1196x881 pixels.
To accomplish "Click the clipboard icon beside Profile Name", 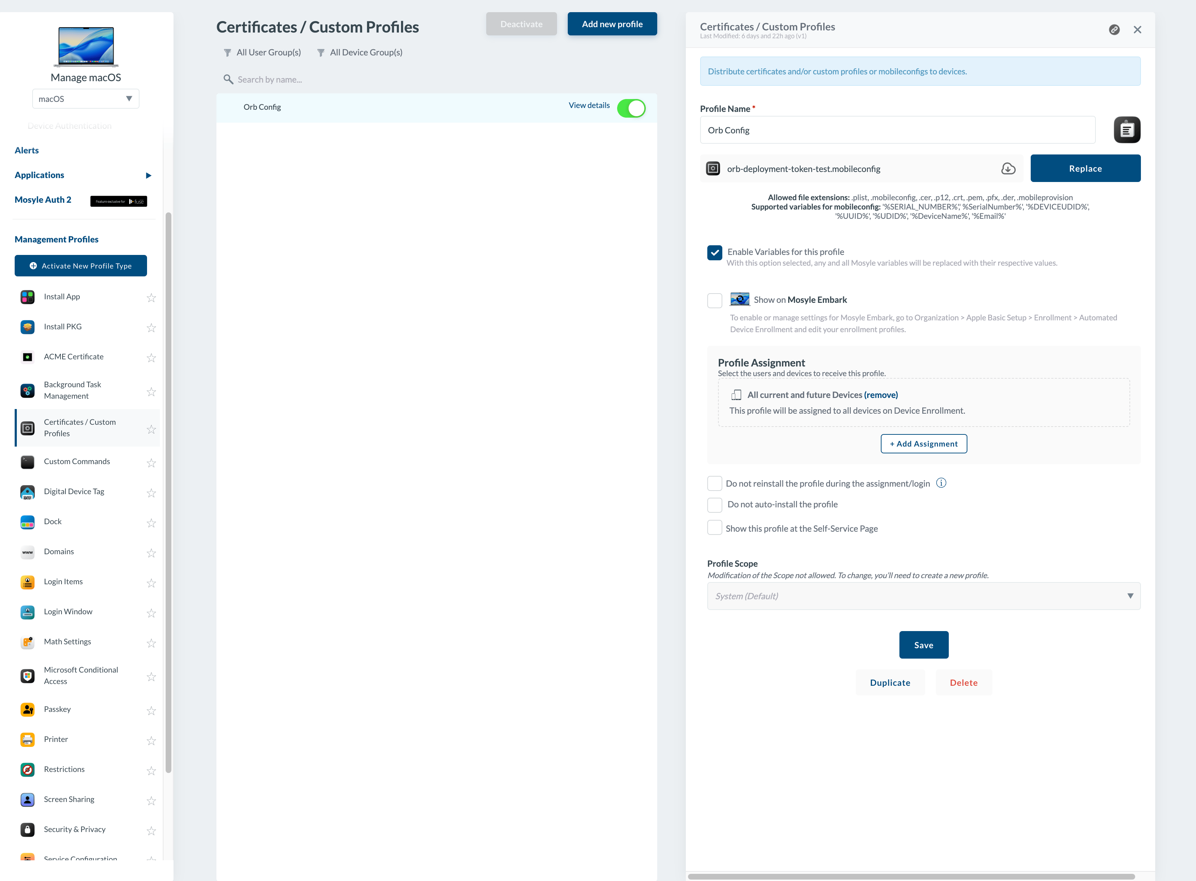I will (1127, 130).
